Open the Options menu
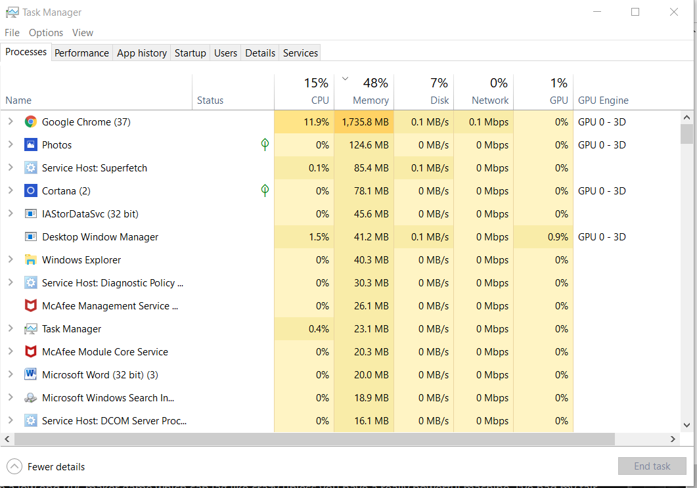 click(x=46, y=33)
